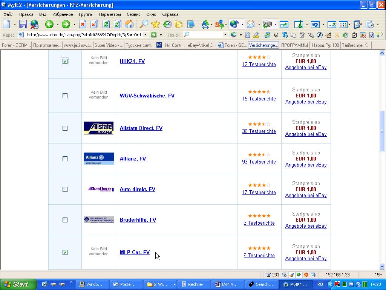Expand the 2 Wi... taskbar group dropdown
Screen dimensions: 386x290
pyautogui.click(x=174, y=284)
